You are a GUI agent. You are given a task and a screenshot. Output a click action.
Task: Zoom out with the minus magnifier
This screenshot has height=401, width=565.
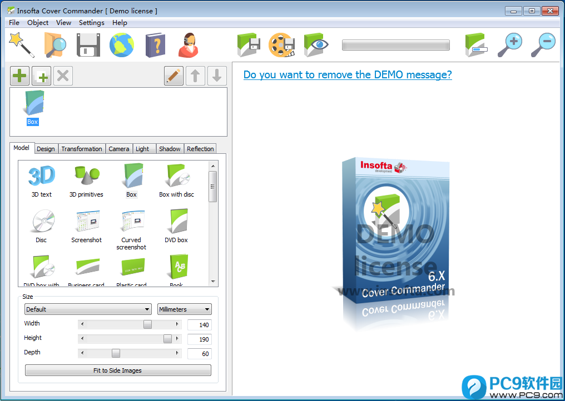click(543, 45)
